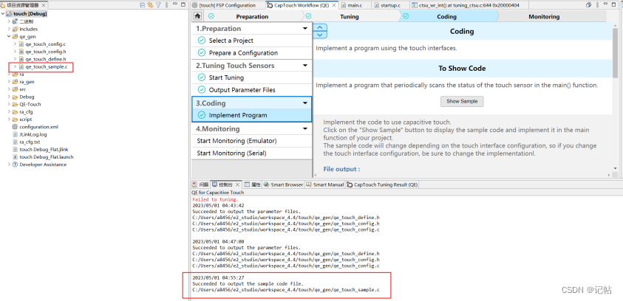Expand the Developer Assistance node arrow

tap(9, 165)
